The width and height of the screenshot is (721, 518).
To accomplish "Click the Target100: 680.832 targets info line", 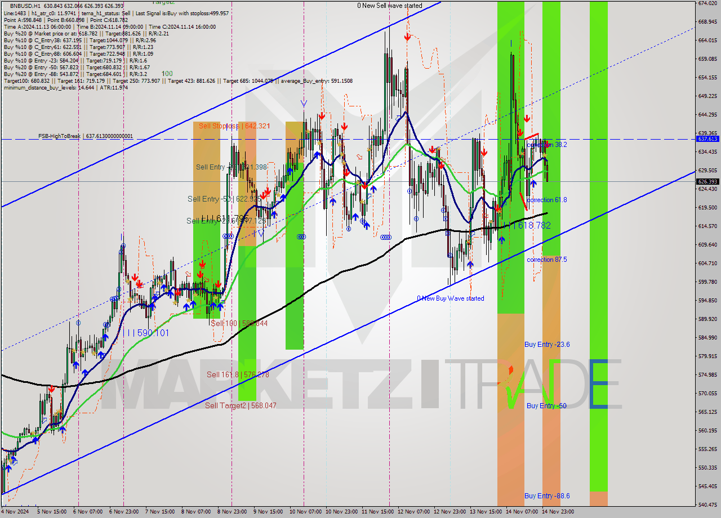I will (x=178, y=81).
